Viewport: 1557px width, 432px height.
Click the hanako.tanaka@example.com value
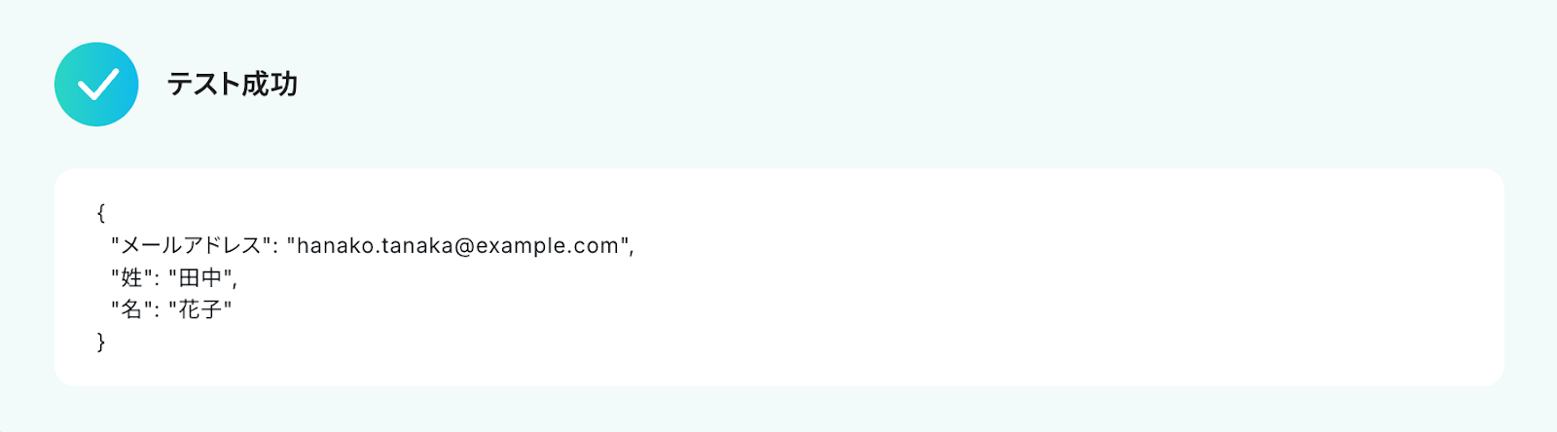[x=457, y=245]
